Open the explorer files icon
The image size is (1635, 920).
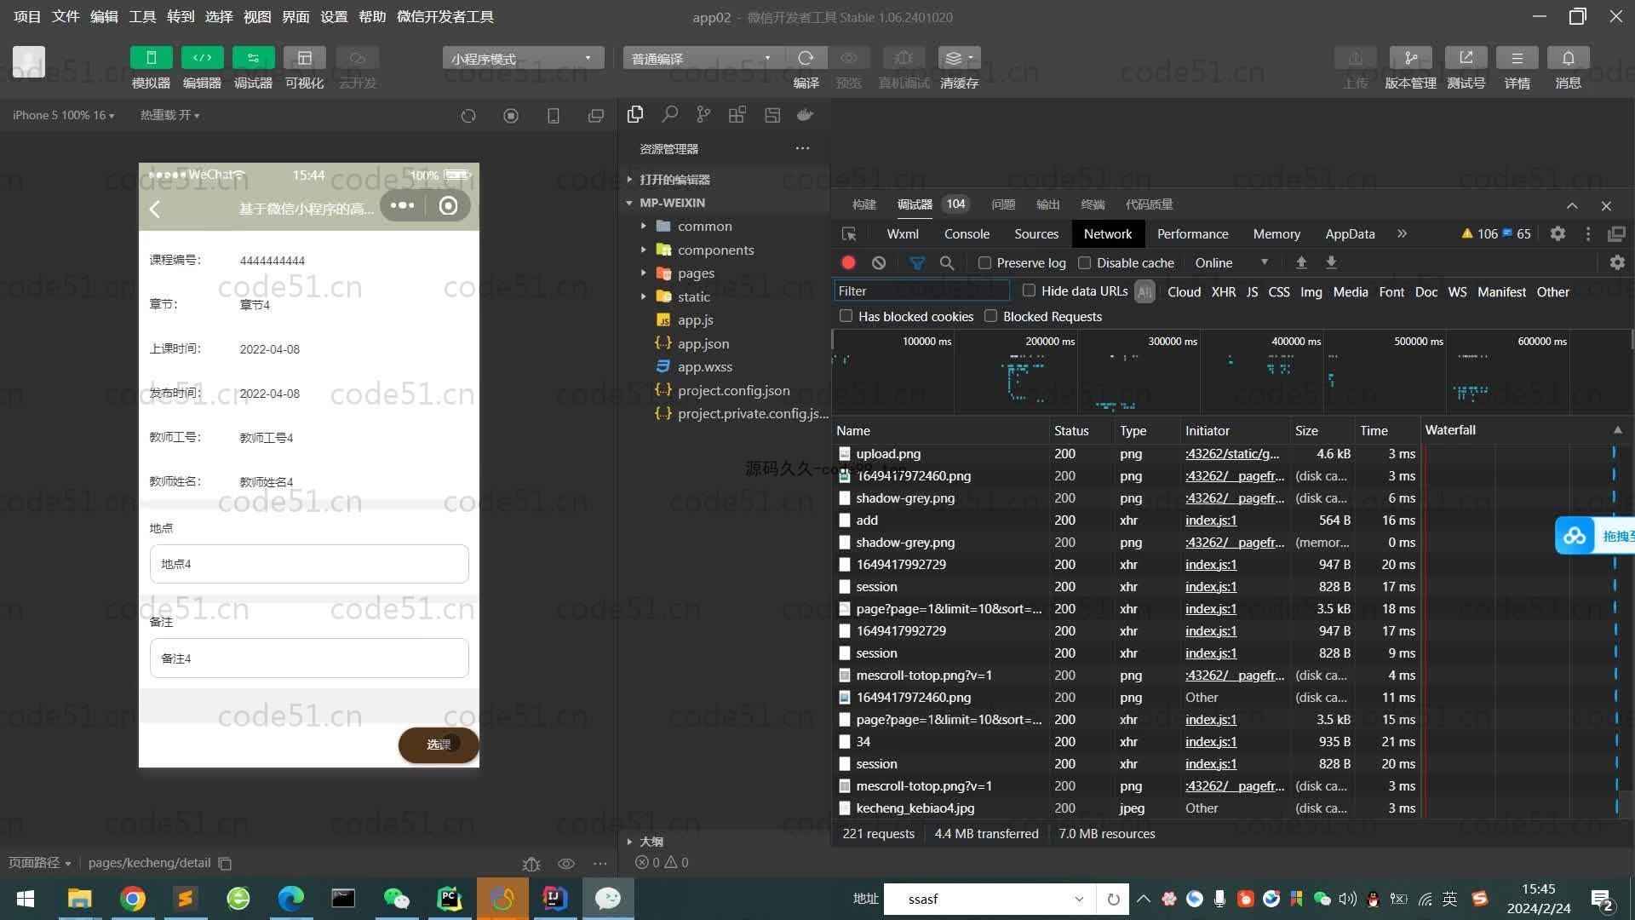[635, 114]
